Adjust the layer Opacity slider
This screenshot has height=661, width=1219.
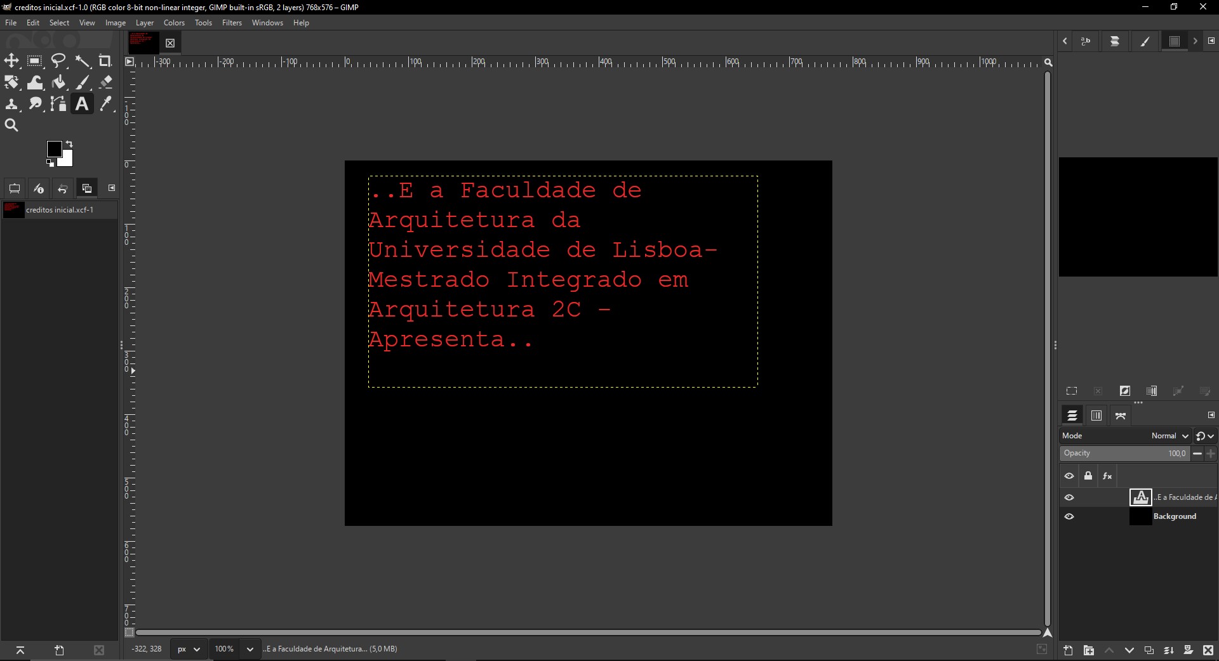click(x=1124, y=454)
